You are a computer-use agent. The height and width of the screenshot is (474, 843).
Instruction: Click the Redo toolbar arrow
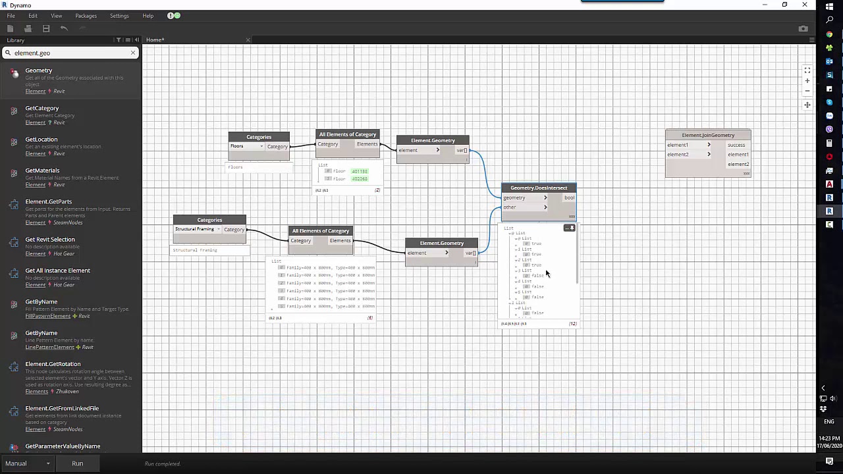[82, 28]
